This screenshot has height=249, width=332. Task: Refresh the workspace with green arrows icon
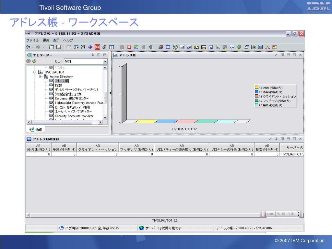pyautogui.click(x=136, y=47)
